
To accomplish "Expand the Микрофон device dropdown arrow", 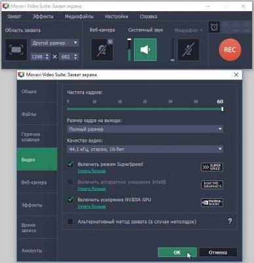I will pyautogui.click(x=201, y=30).
